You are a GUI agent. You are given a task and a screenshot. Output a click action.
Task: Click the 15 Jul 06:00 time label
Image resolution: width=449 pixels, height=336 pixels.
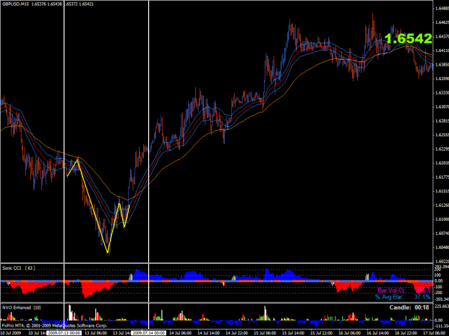coord(265,333)
